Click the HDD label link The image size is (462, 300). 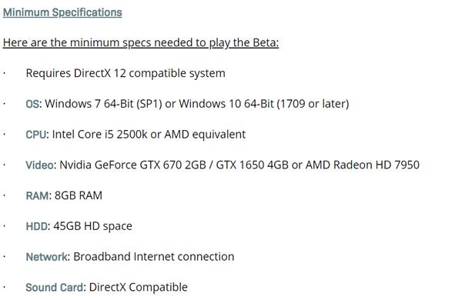pos(36,226)
